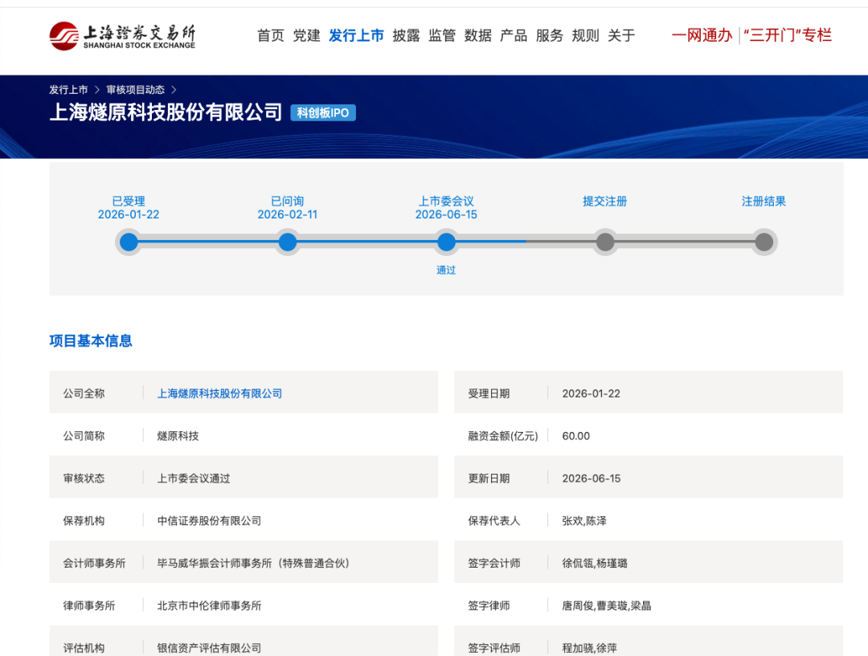Click the 银信资产评估有限公司 value
The width and height of the screenshot is (868, 656).
(x=209, y=648)
